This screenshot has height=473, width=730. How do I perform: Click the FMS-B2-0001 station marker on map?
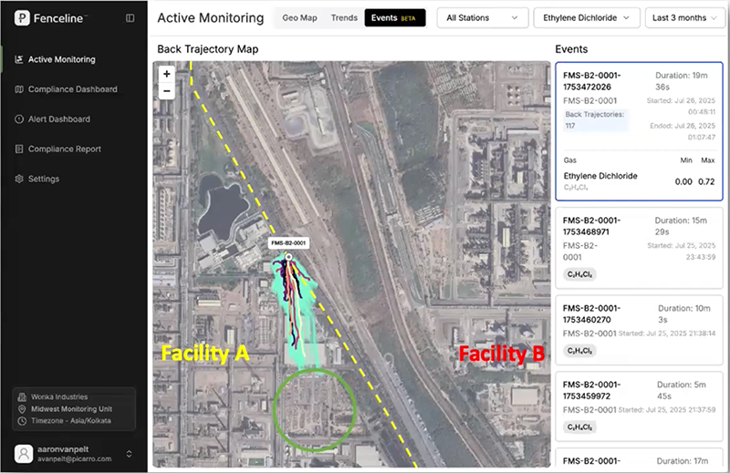pyautogui.click(x=289, y=258)
